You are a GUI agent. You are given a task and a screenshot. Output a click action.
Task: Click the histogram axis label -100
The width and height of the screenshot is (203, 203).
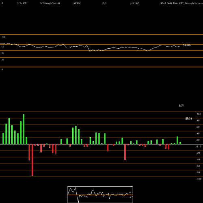point(199,179)
